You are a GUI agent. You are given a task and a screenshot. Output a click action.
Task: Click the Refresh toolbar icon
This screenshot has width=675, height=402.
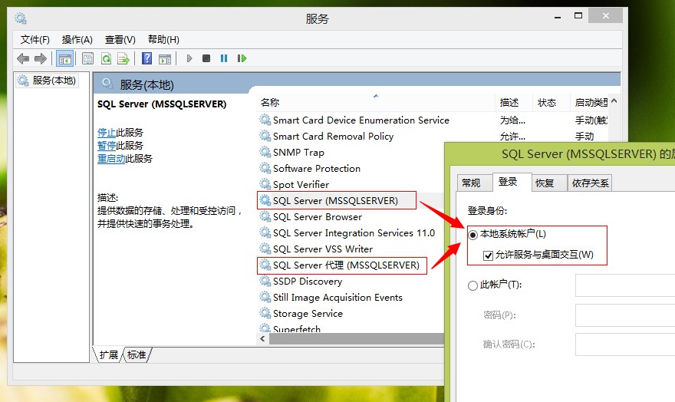point(106,58)
